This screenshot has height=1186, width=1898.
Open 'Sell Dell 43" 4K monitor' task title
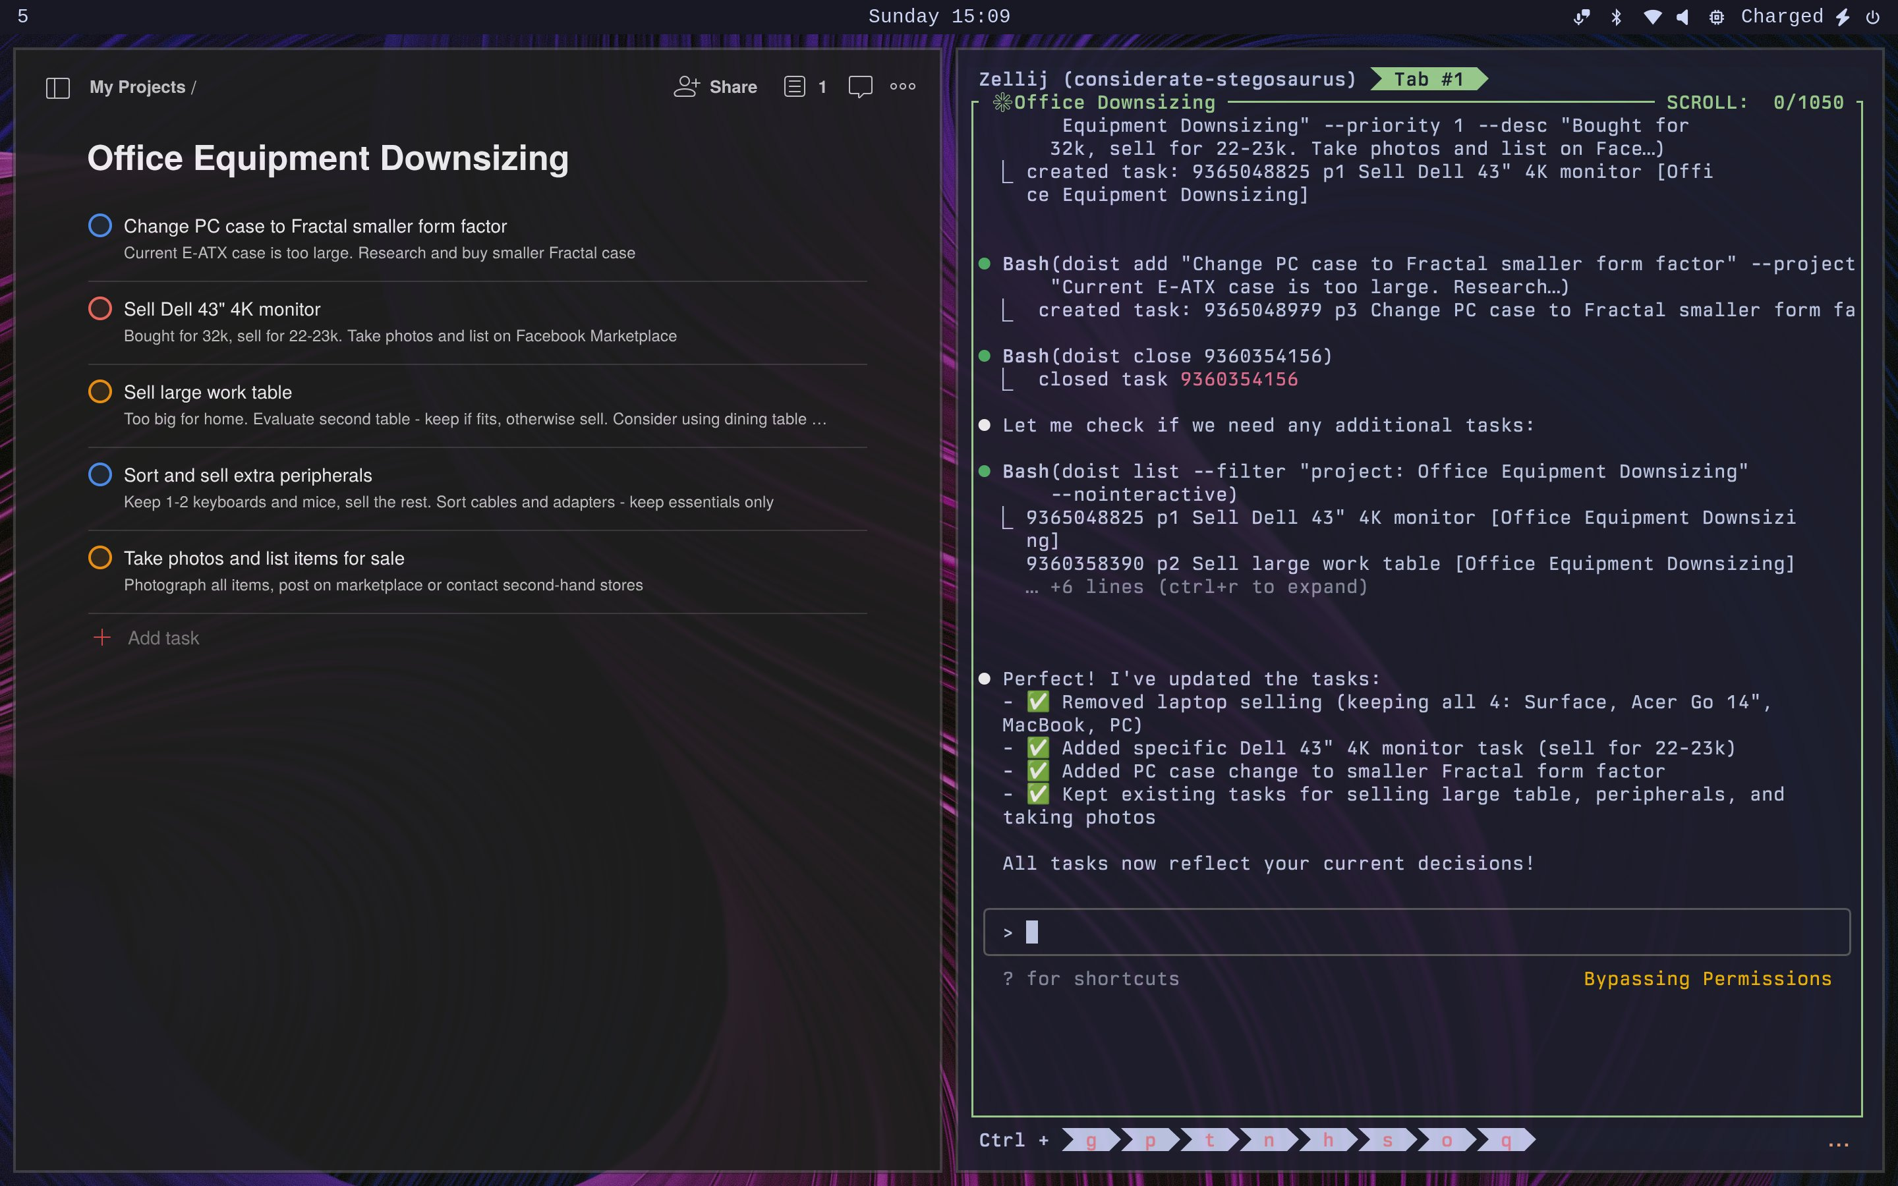222,309
